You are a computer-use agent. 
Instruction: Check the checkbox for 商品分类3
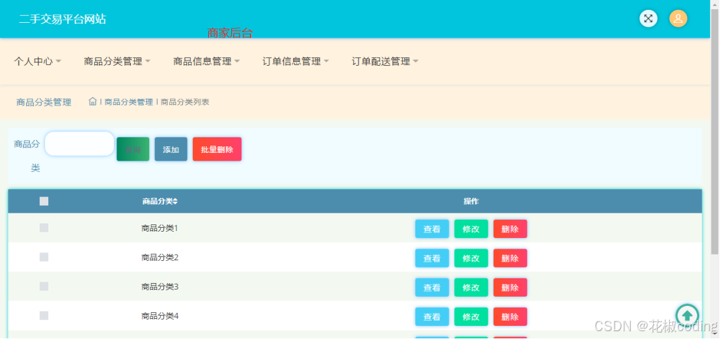pyautogui.click(x=44, y=286)
